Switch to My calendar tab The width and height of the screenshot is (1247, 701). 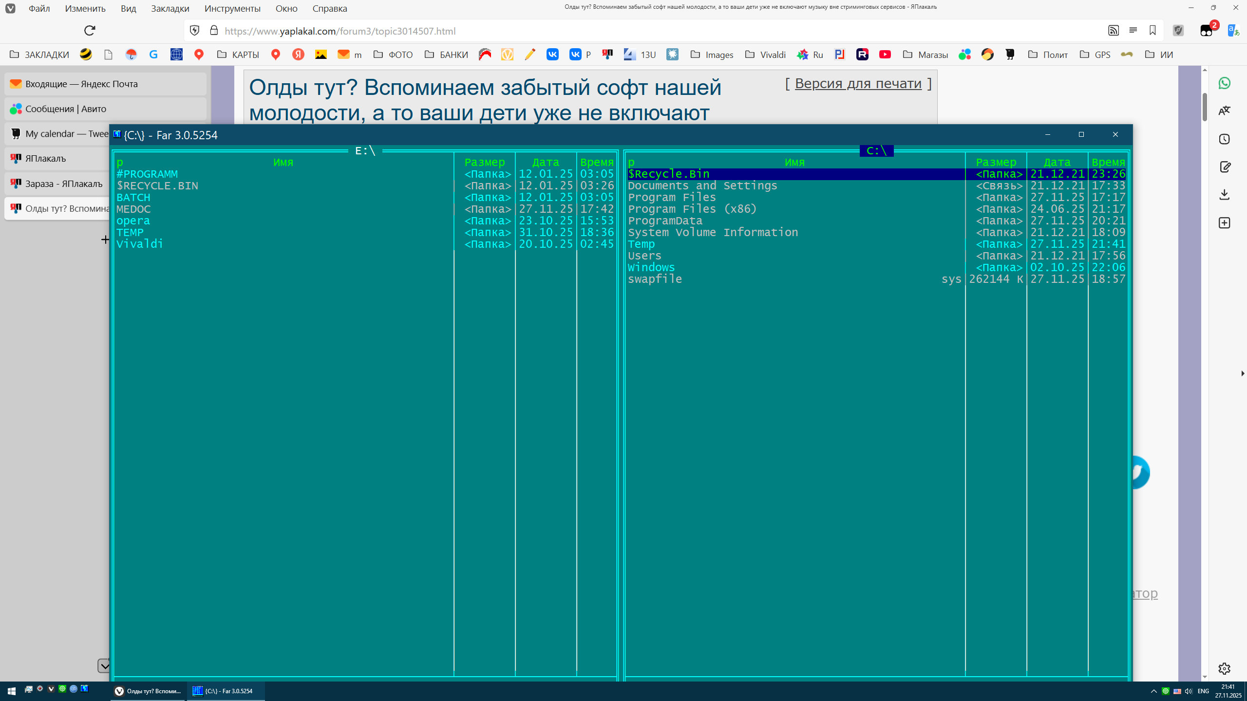click(57, 133)
